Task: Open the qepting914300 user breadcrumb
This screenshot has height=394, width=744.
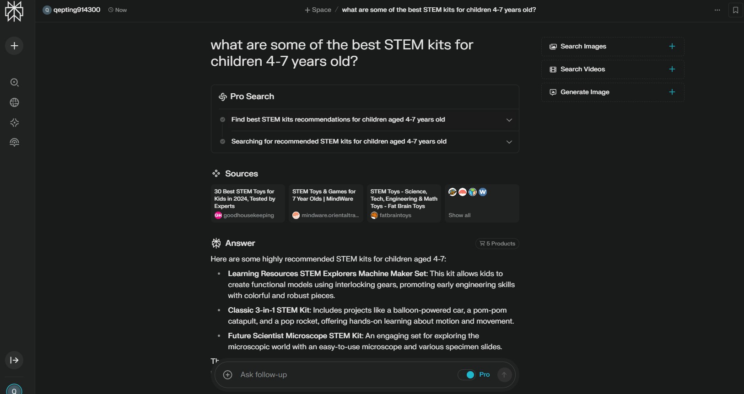Action: (x=72, y=10)
